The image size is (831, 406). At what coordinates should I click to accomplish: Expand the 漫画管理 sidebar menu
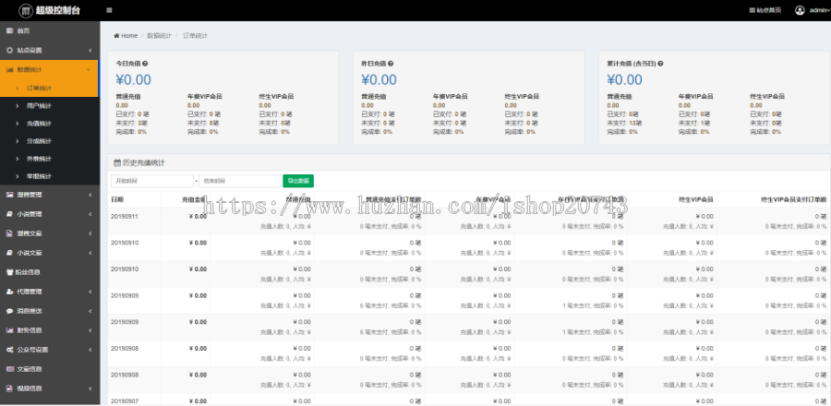coord(49,195)
